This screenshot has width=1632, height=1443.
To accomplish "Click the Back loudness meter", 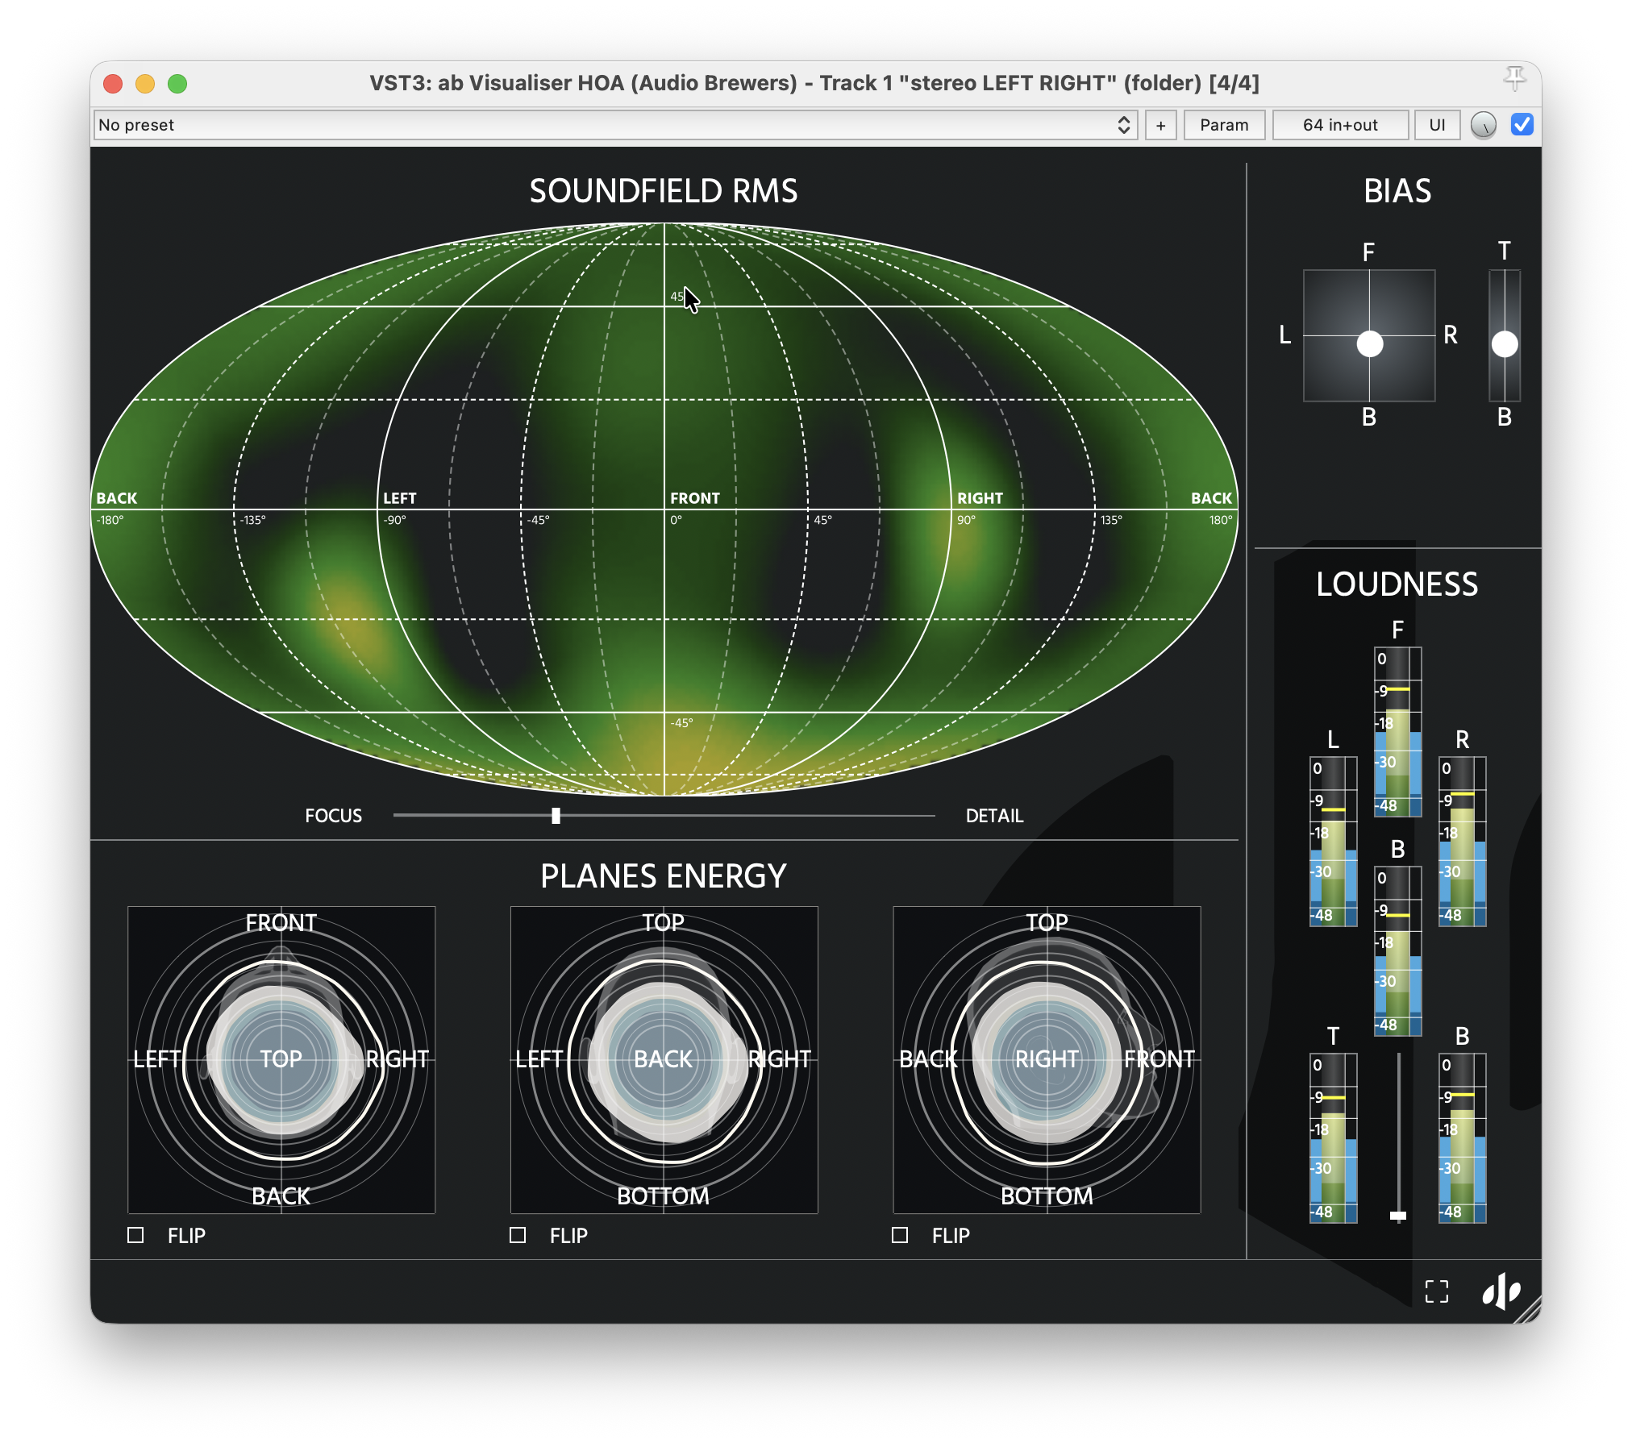I will (1397, 951).
